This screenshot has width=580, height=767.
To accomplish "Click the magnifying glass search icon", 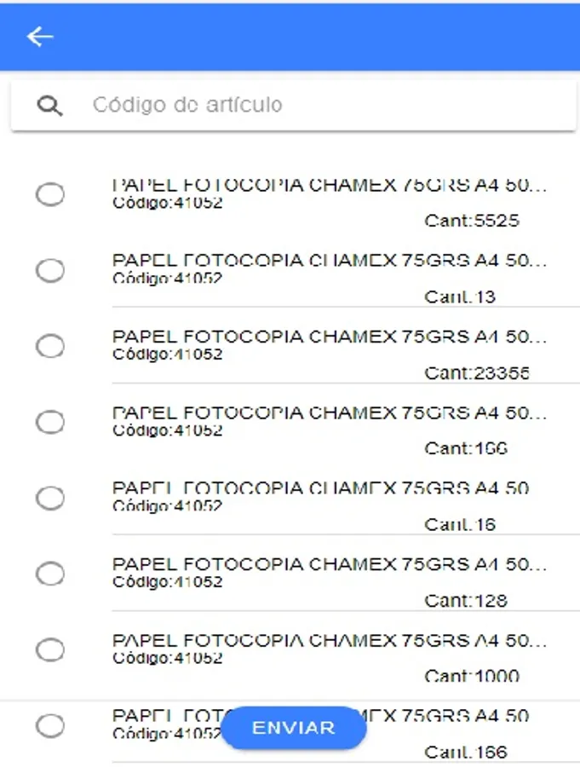I will [x=50, y=106].
